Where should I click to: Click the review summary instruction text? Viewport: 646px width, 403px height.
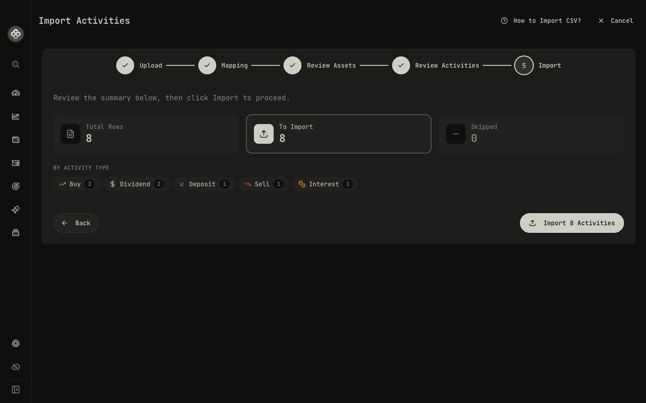point(172,98)
